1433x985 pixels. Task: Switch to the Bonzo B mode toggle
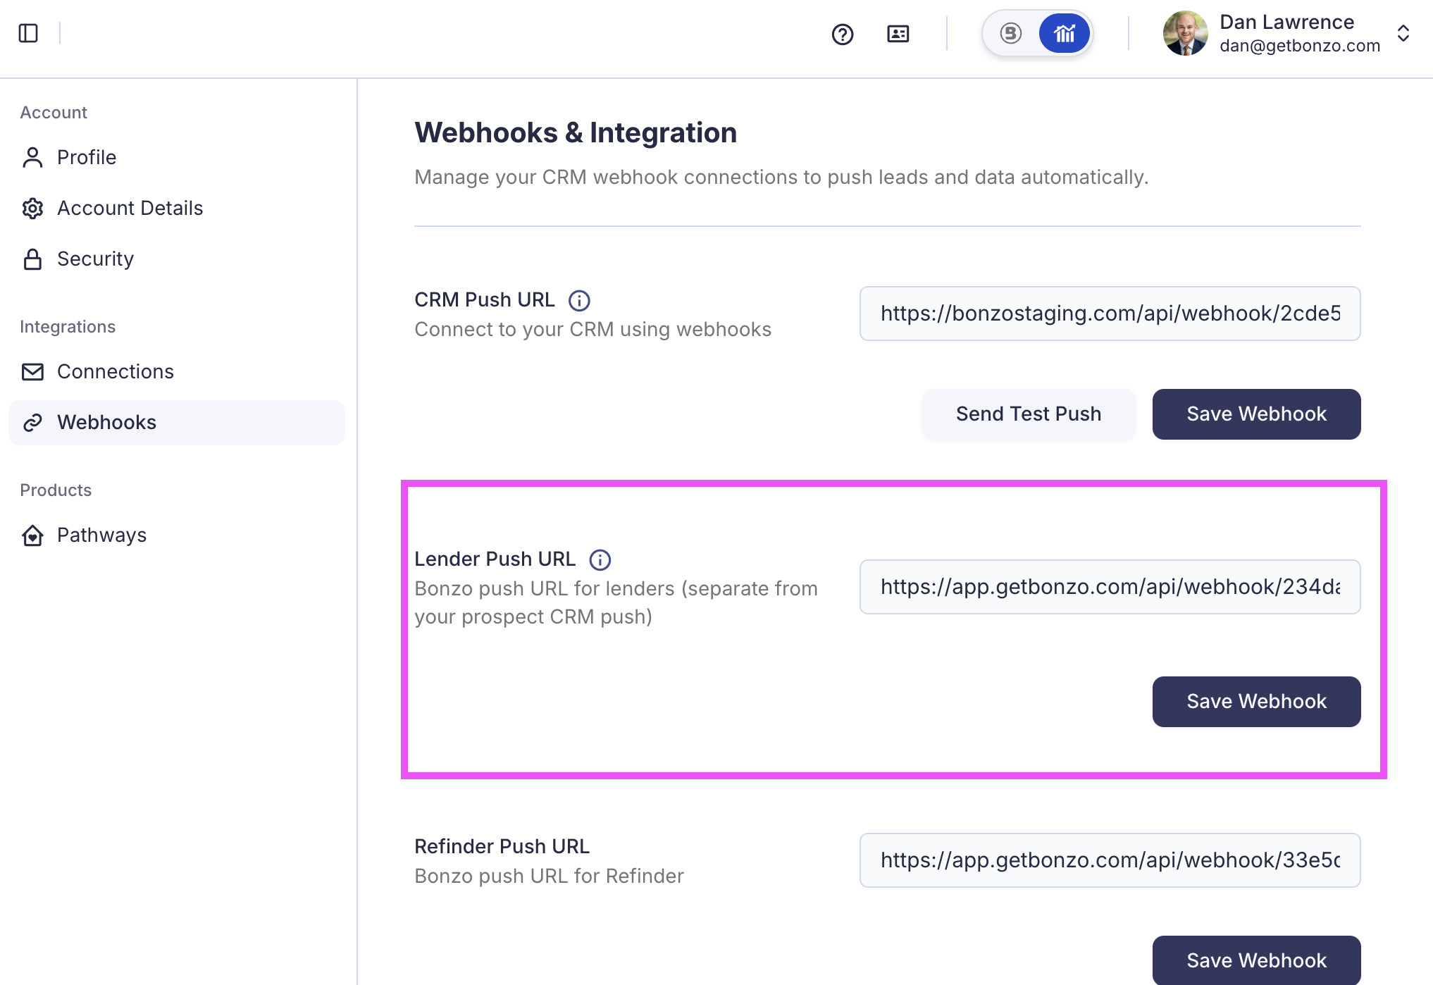pyautogui.click(x=1010, y=33)
